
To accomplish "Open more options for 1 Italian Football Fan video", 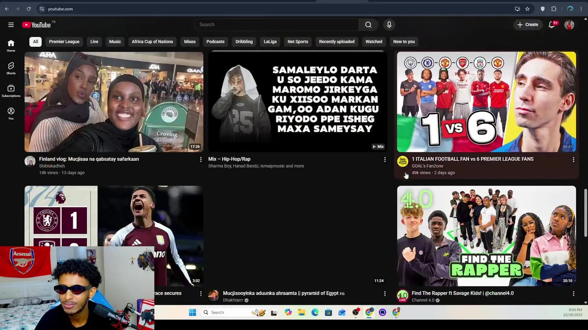I will (573, 159).
